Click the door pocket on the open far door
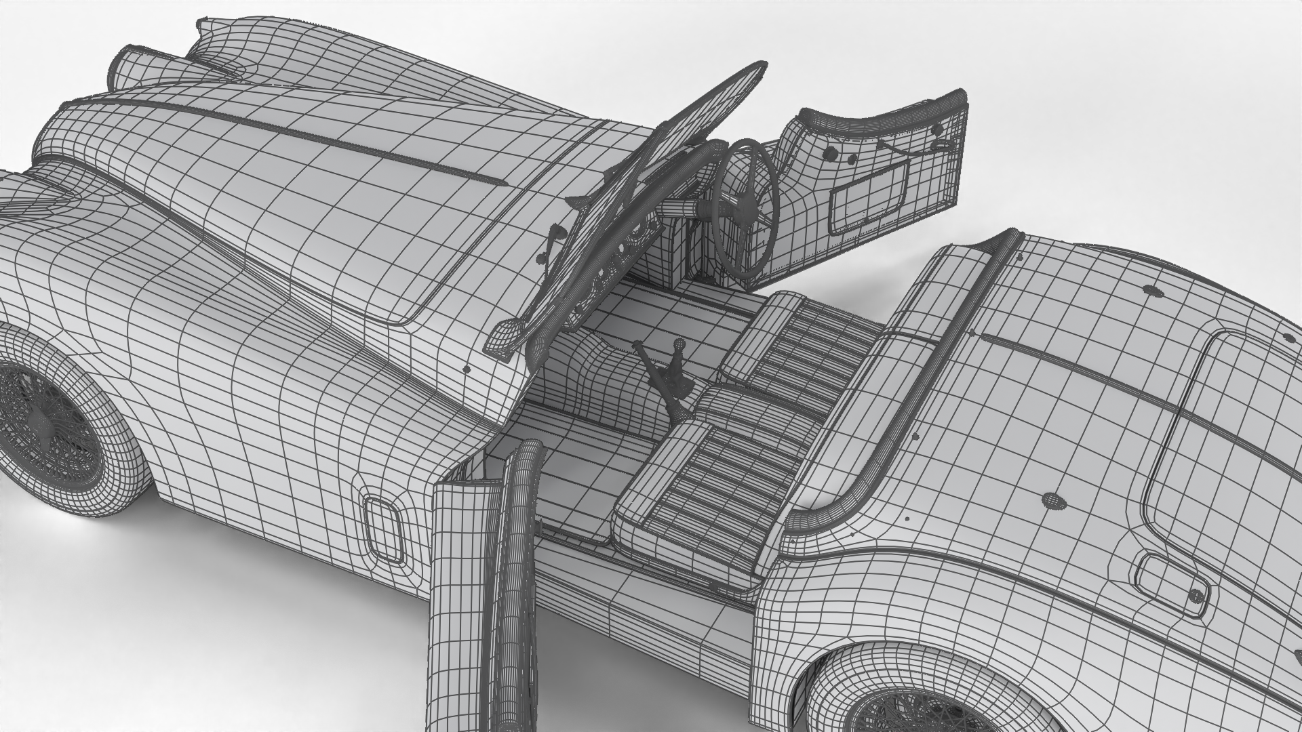1302x732 pixels. pos(869,199)
